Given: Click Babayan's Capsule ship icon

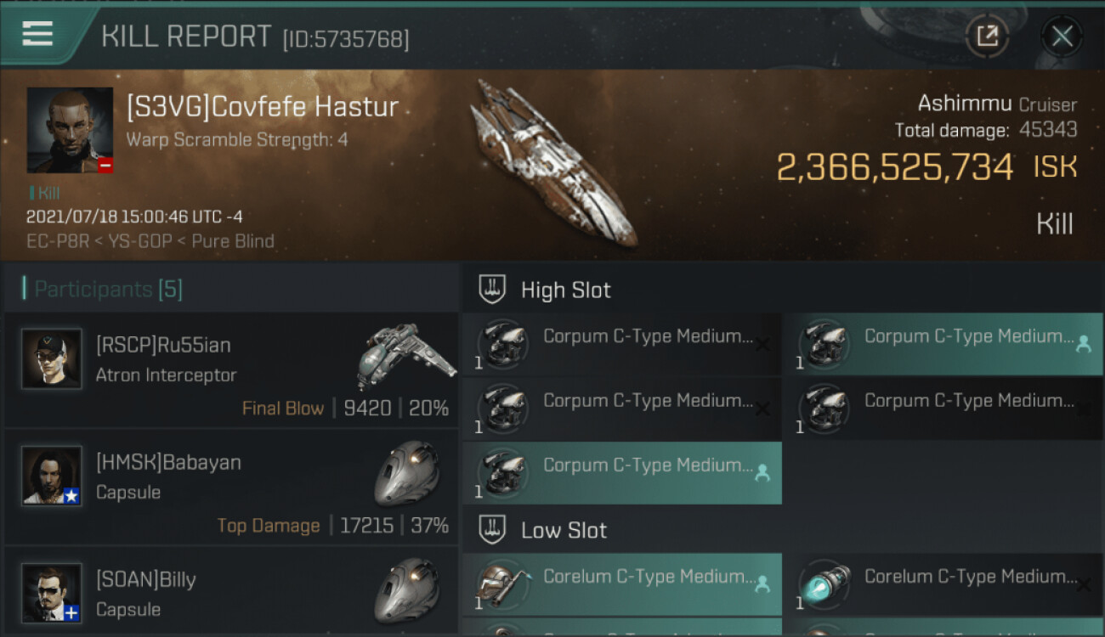Looking at the screenshot, I should pyautogui.click(x=407, y=471).
